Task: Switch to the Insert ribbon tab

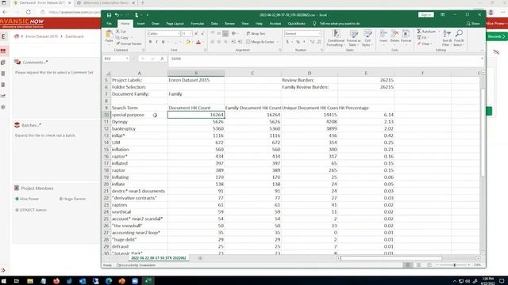Action: point(140,24)
